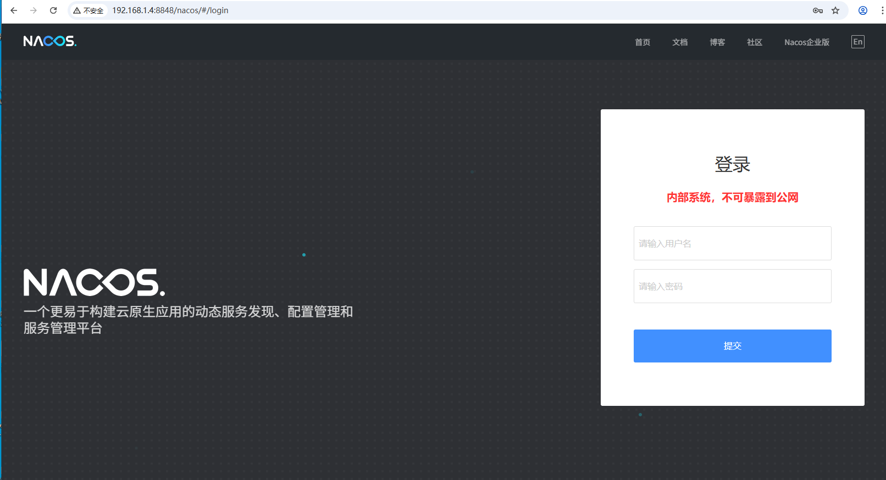Focus the 请输入密码 password field
886x480 pixels.
click(x=733, y=286)
